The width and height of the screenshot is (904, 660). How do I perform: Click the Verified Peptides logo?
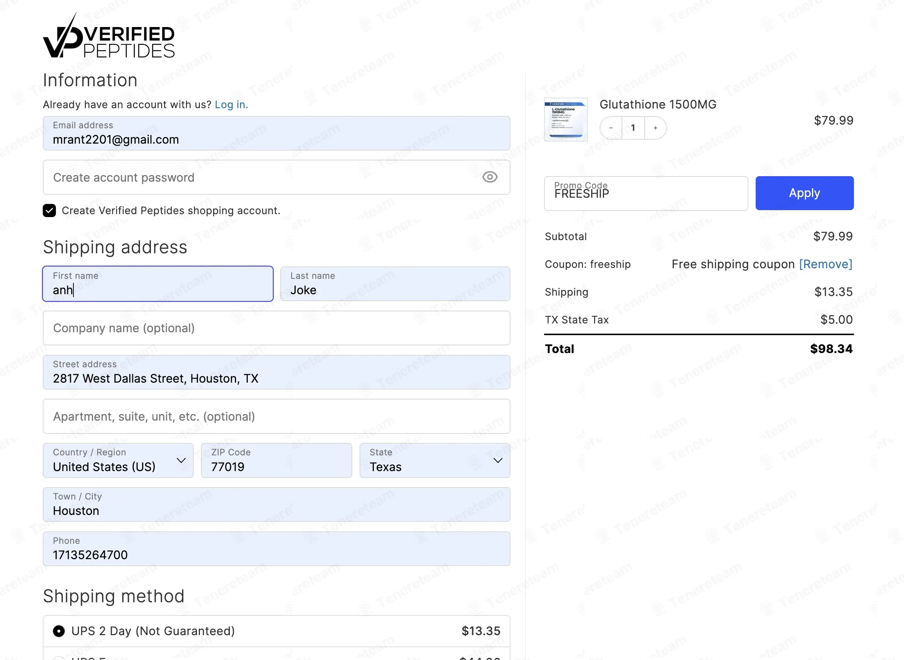click(x=109, y=37)
